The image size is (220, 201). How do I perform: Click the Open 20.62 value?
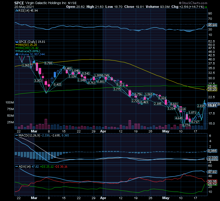click(75, 7)
